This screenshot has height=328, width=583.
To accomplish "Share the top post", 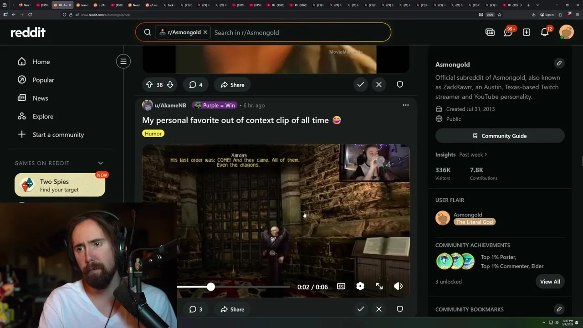I will pyautogui.click(x=232, y=85).
